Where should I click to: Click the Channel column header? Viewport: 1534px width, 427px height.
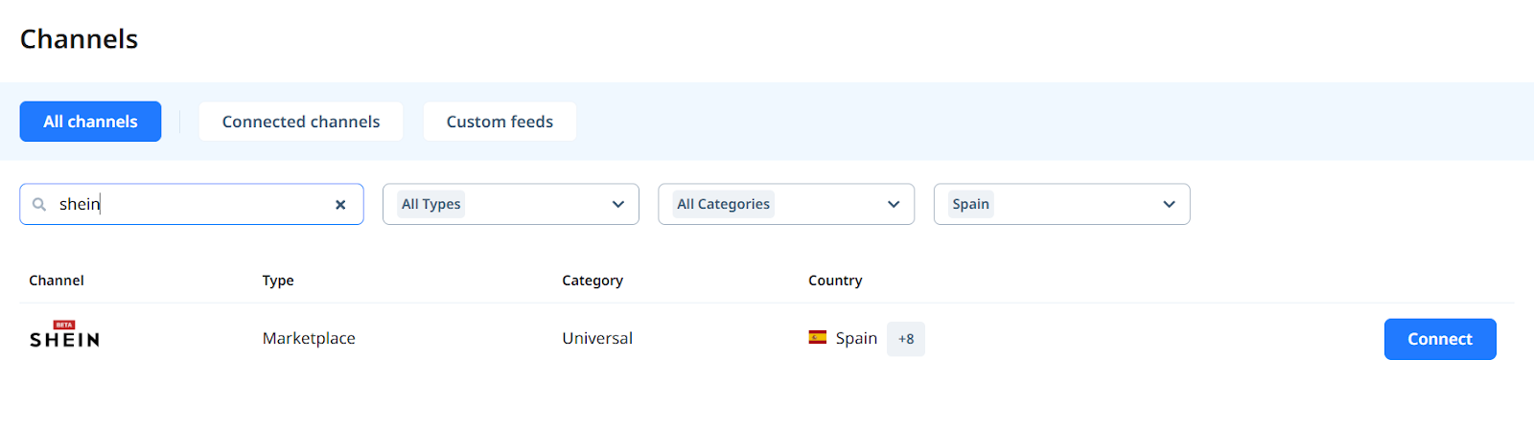(x=57, y=281)
